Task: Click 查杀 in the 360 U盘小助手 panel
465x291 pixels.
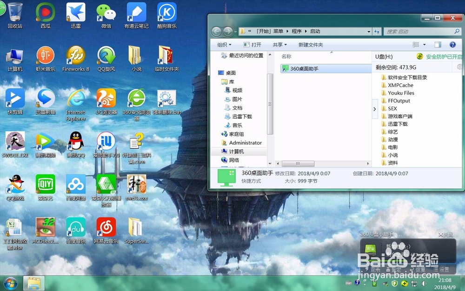Action: point(375,269)
